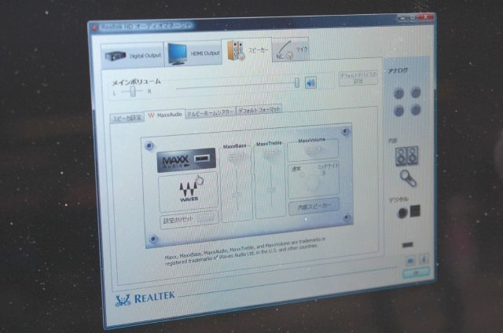This screenshot has height=333, width=503.
Task: Click the square digital optical jack icon
Action: pos(415,211)
